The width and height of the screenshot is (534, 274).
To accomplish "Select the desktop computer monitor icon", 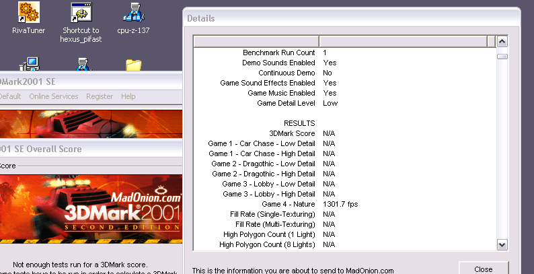I will click(30, 64).
